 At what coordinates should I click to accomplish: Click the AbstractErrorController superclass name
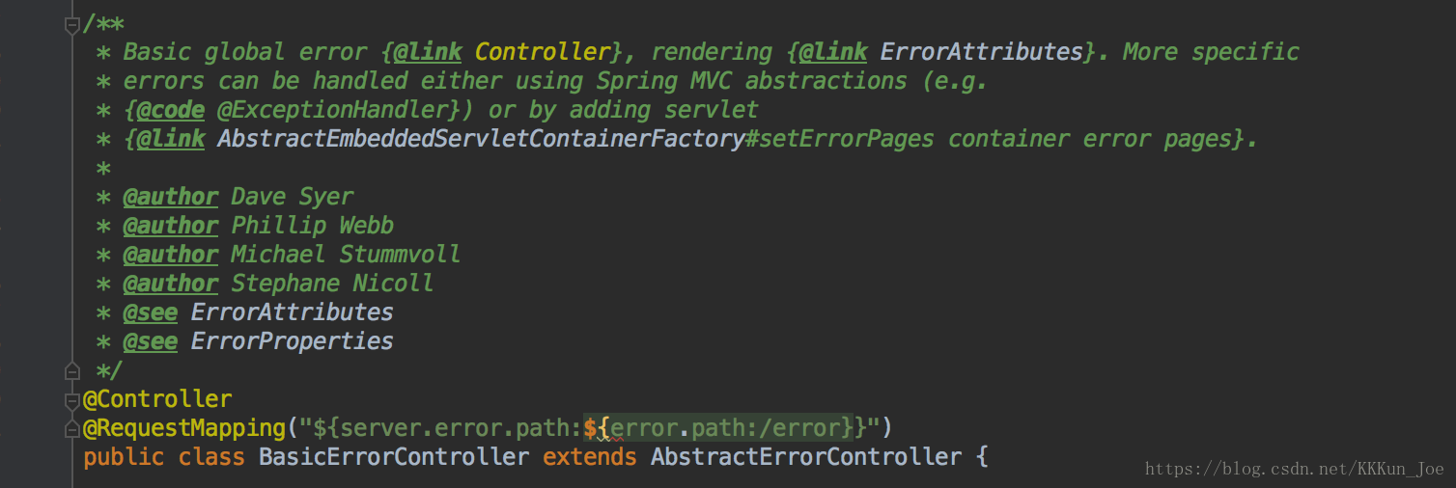(806, 457)
